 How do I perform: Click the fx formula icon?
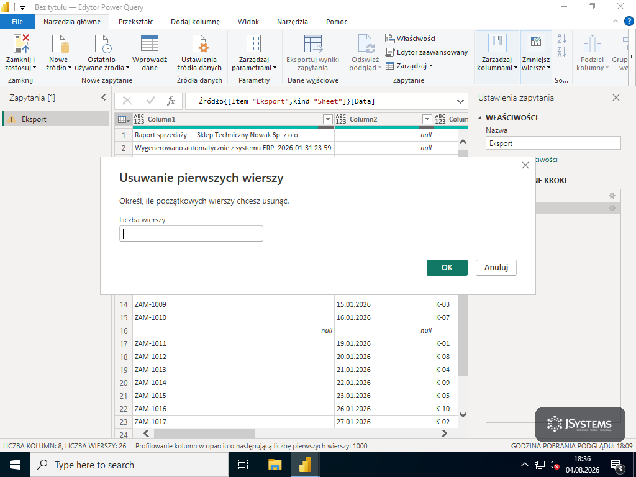(x=171, y=101)
